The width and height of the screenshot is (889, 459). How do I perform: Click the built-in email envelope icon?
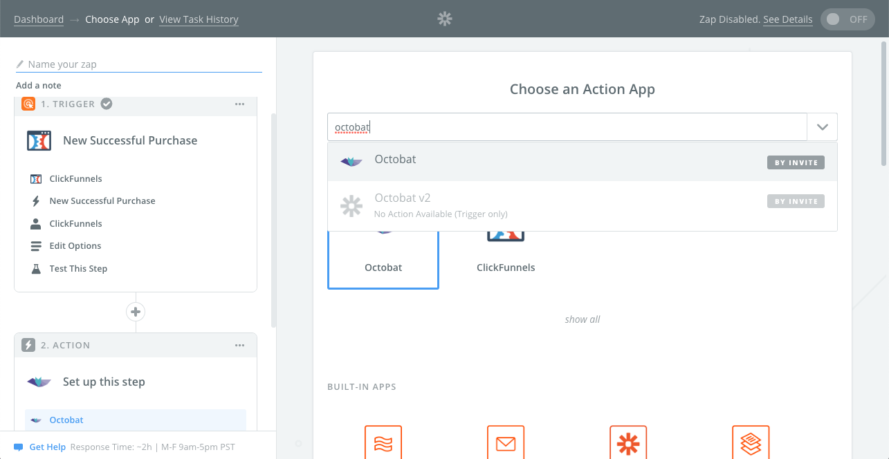506,443
